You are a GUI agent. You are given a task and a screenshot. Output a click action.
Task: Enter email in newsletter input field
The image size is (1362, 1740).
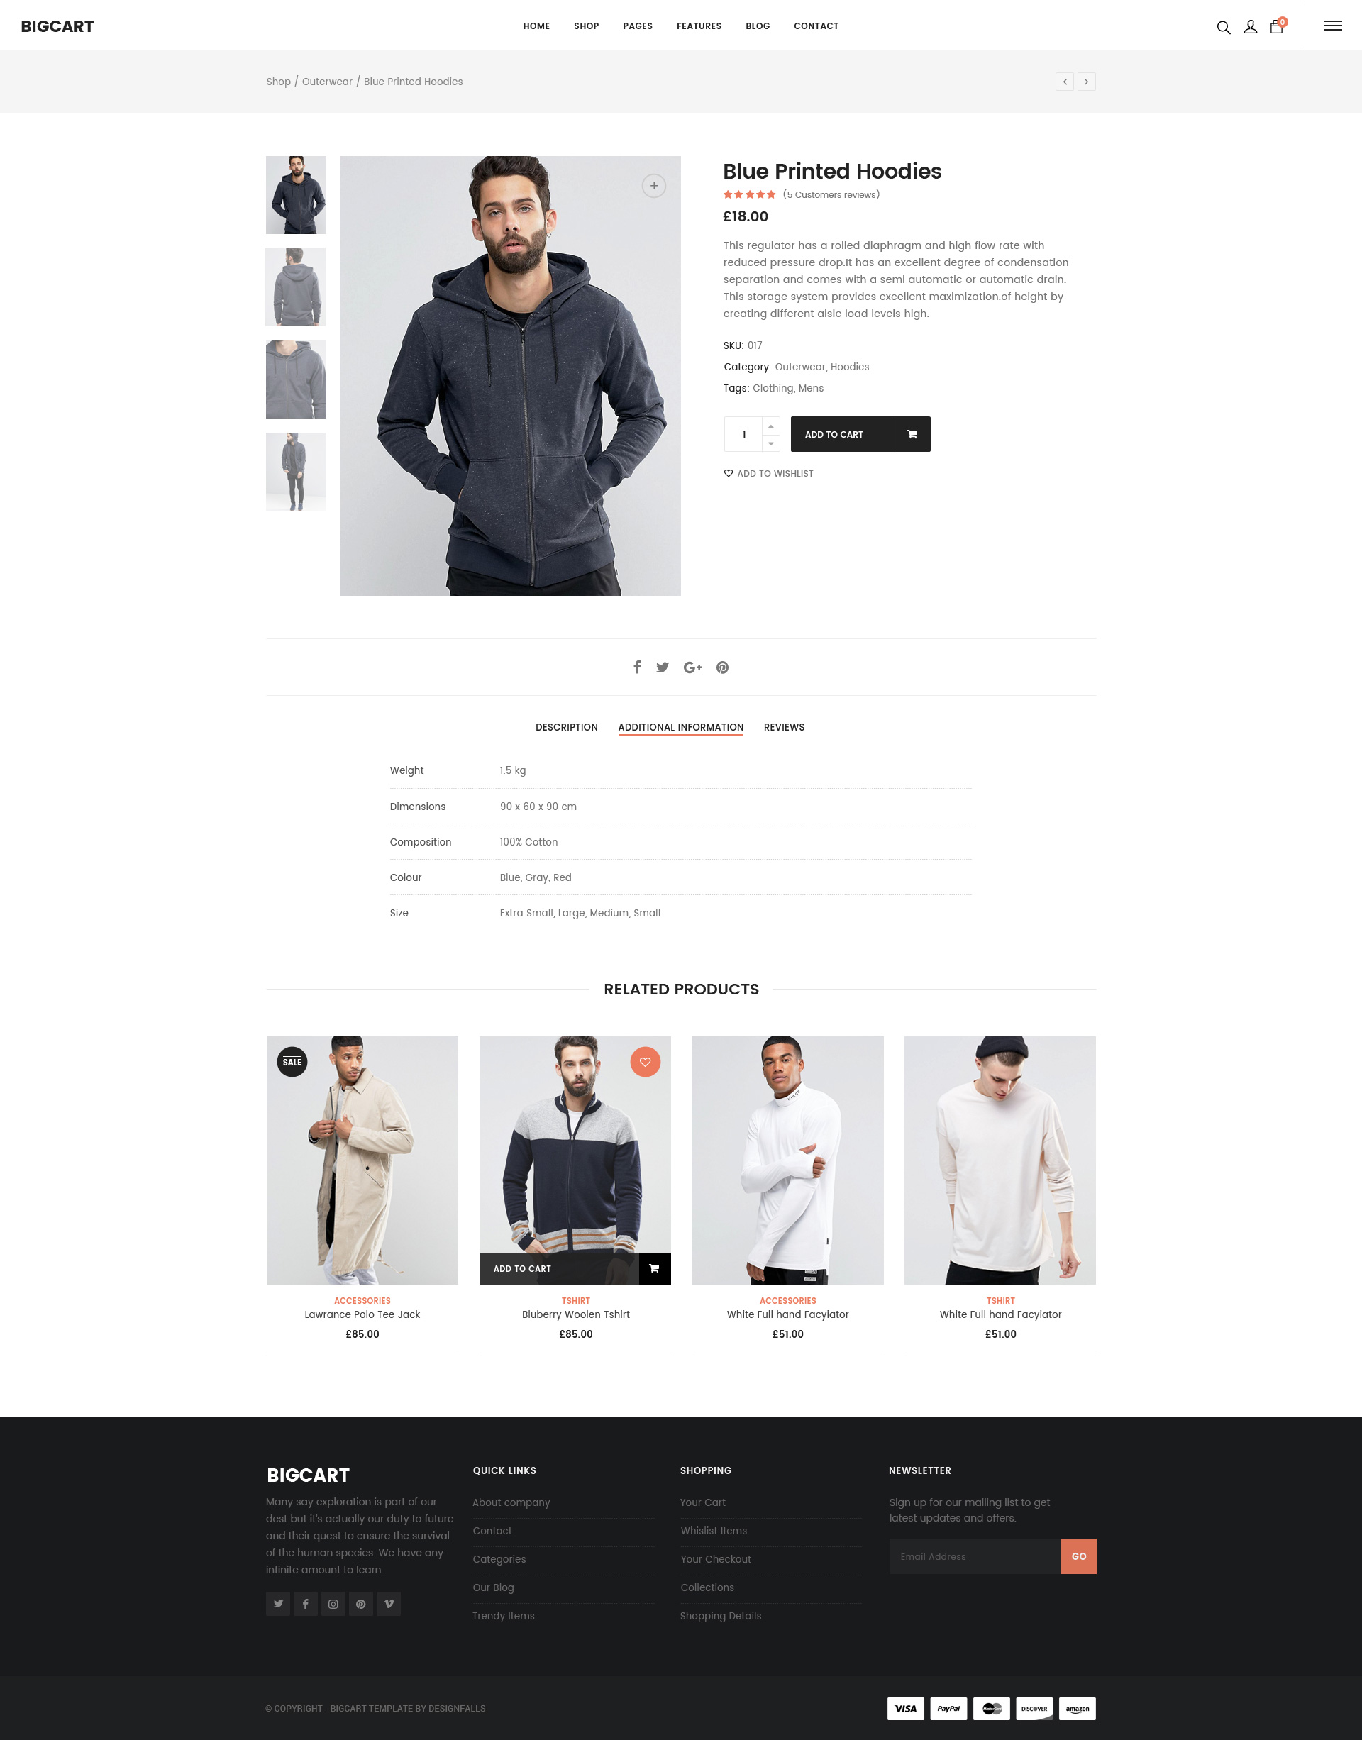pyautogui.click(x=973, y=1556)
